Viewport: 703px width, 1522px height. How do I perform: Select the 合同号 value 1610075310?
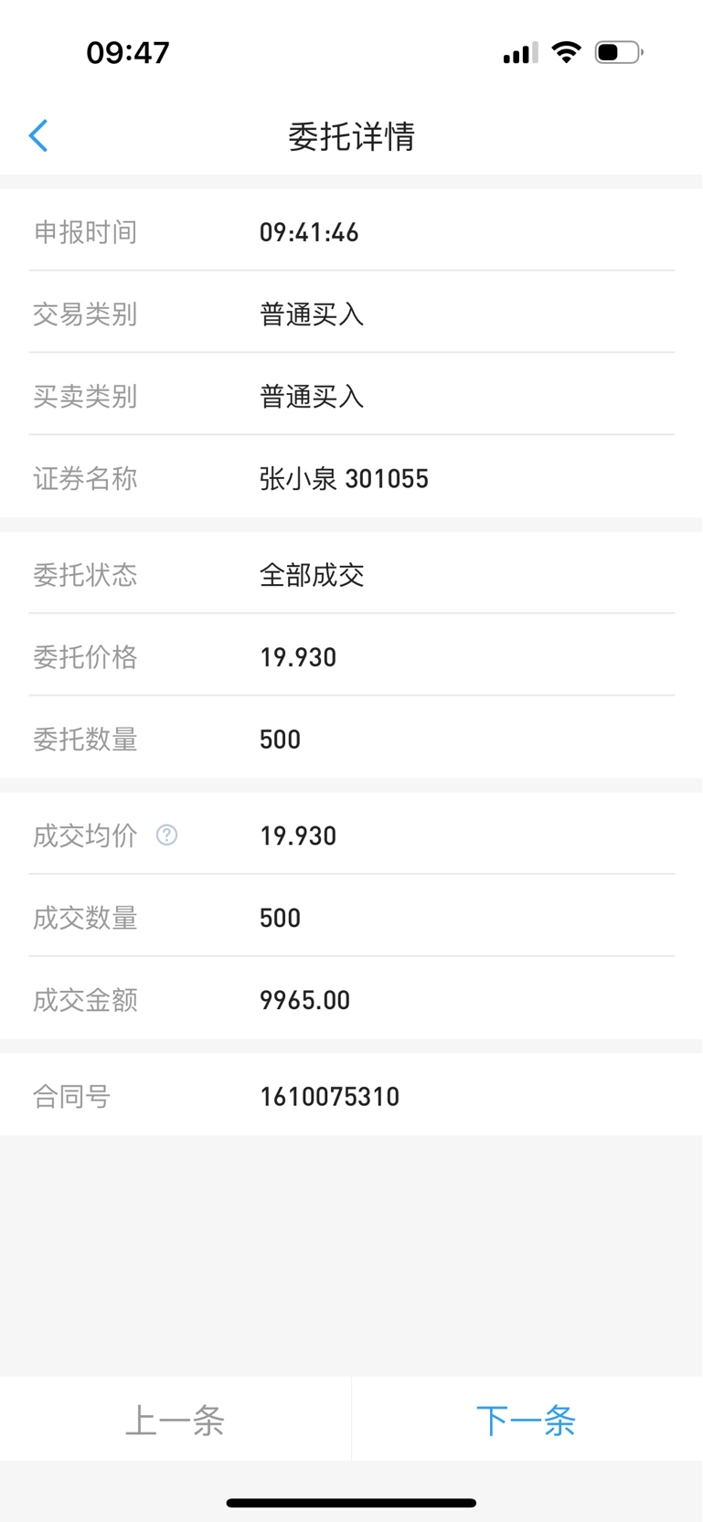coord(329,1097)
